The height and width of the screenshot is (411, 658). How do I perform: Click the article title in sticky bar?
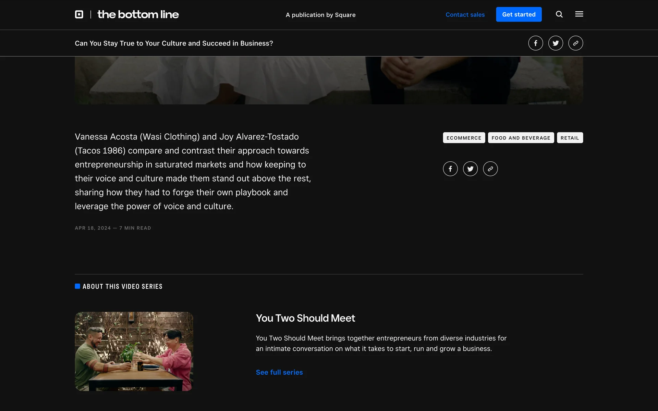(x=174, y=43)
